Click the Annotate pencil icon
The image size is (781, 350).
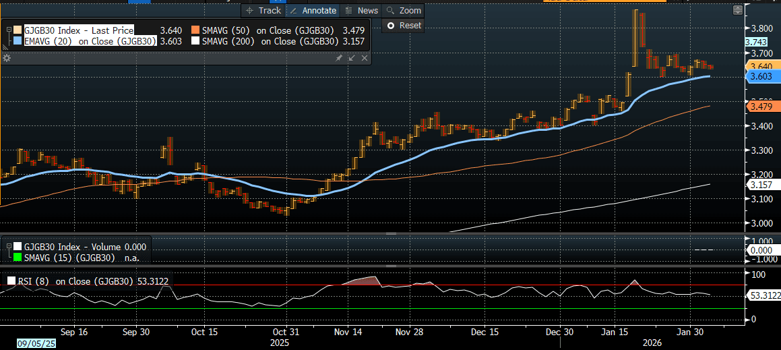(294, 11)
